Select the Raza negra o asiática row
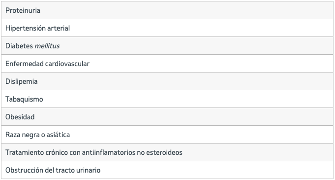The height and width of the screenshot is (180, 335). (x=167, y=135)
